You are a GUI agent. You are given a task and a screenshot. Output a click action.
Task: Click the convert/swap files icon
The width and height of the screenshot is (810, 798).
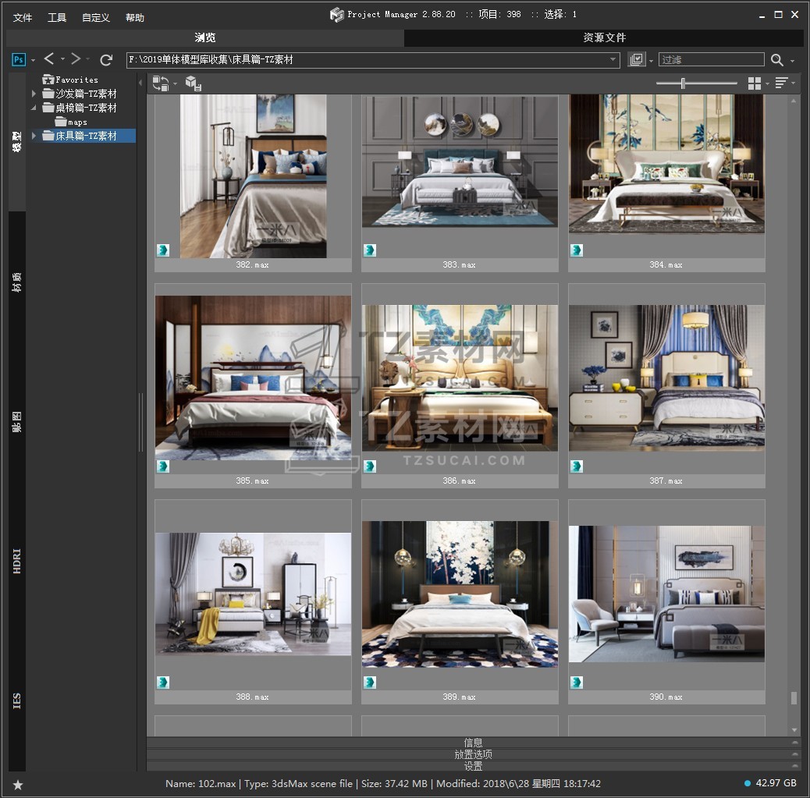coord(161,83)
